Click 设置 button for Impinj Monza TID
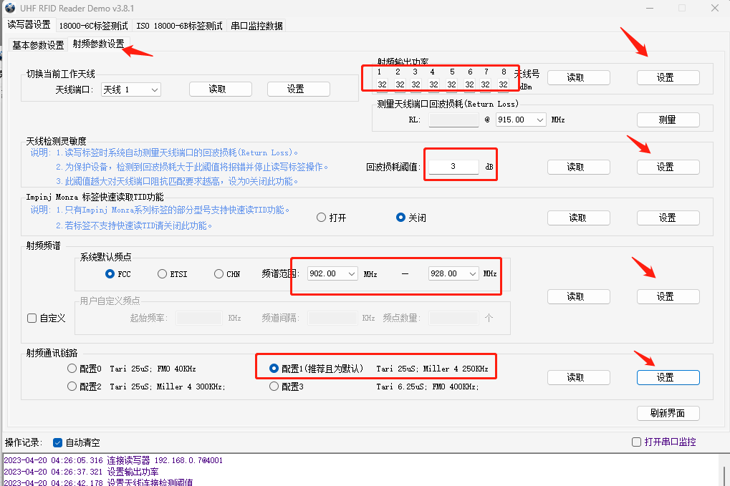 [x=668, y=218]
